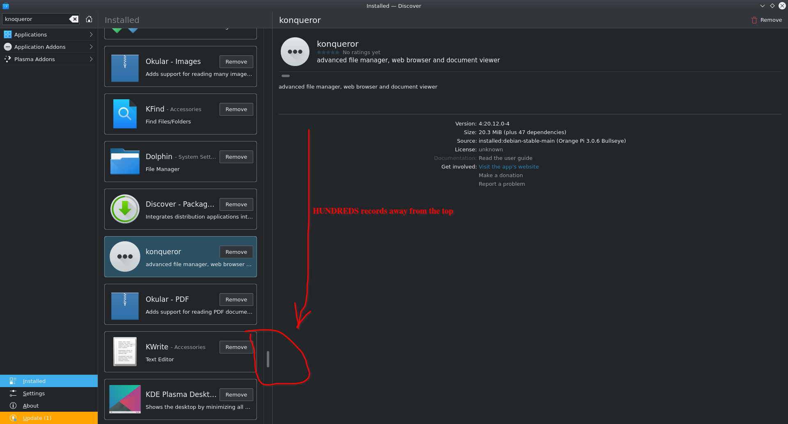
Task: Click the Okular - PDF app icon
Action: [125, 305]
